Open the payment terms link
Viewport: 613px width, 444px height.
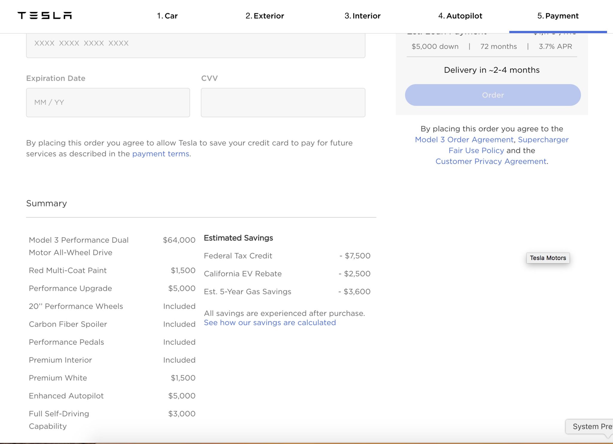[x=161, y=154]
